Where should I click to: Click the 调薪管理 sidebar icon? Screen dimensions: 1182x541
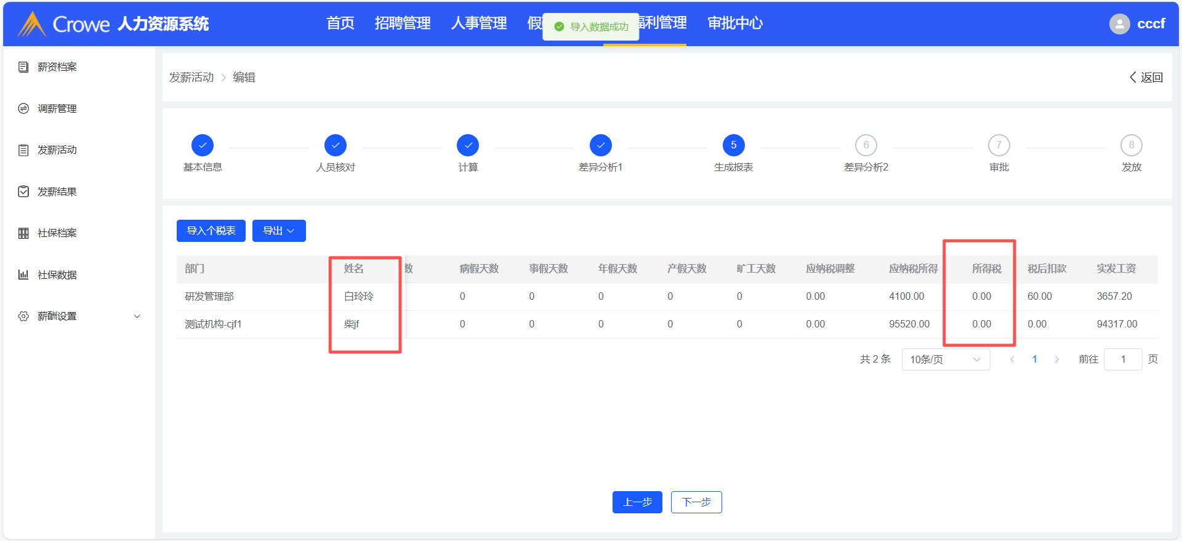pyautogui.click(x=23, y=108)
